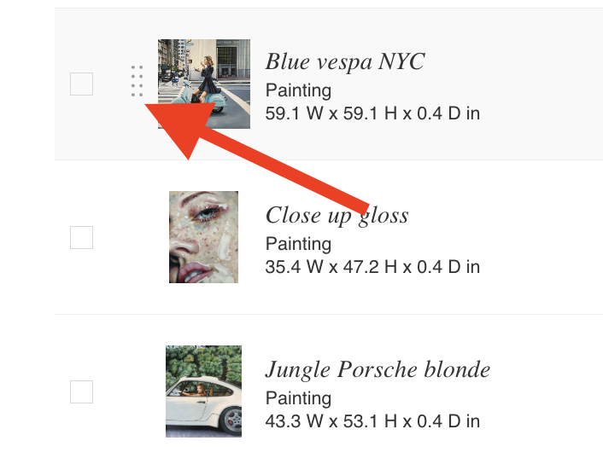Select the 35.4 W x 47.2 H dimensions text
This screenshot has width=603, height=464.
pyautogui.click(x=372, y=267)
